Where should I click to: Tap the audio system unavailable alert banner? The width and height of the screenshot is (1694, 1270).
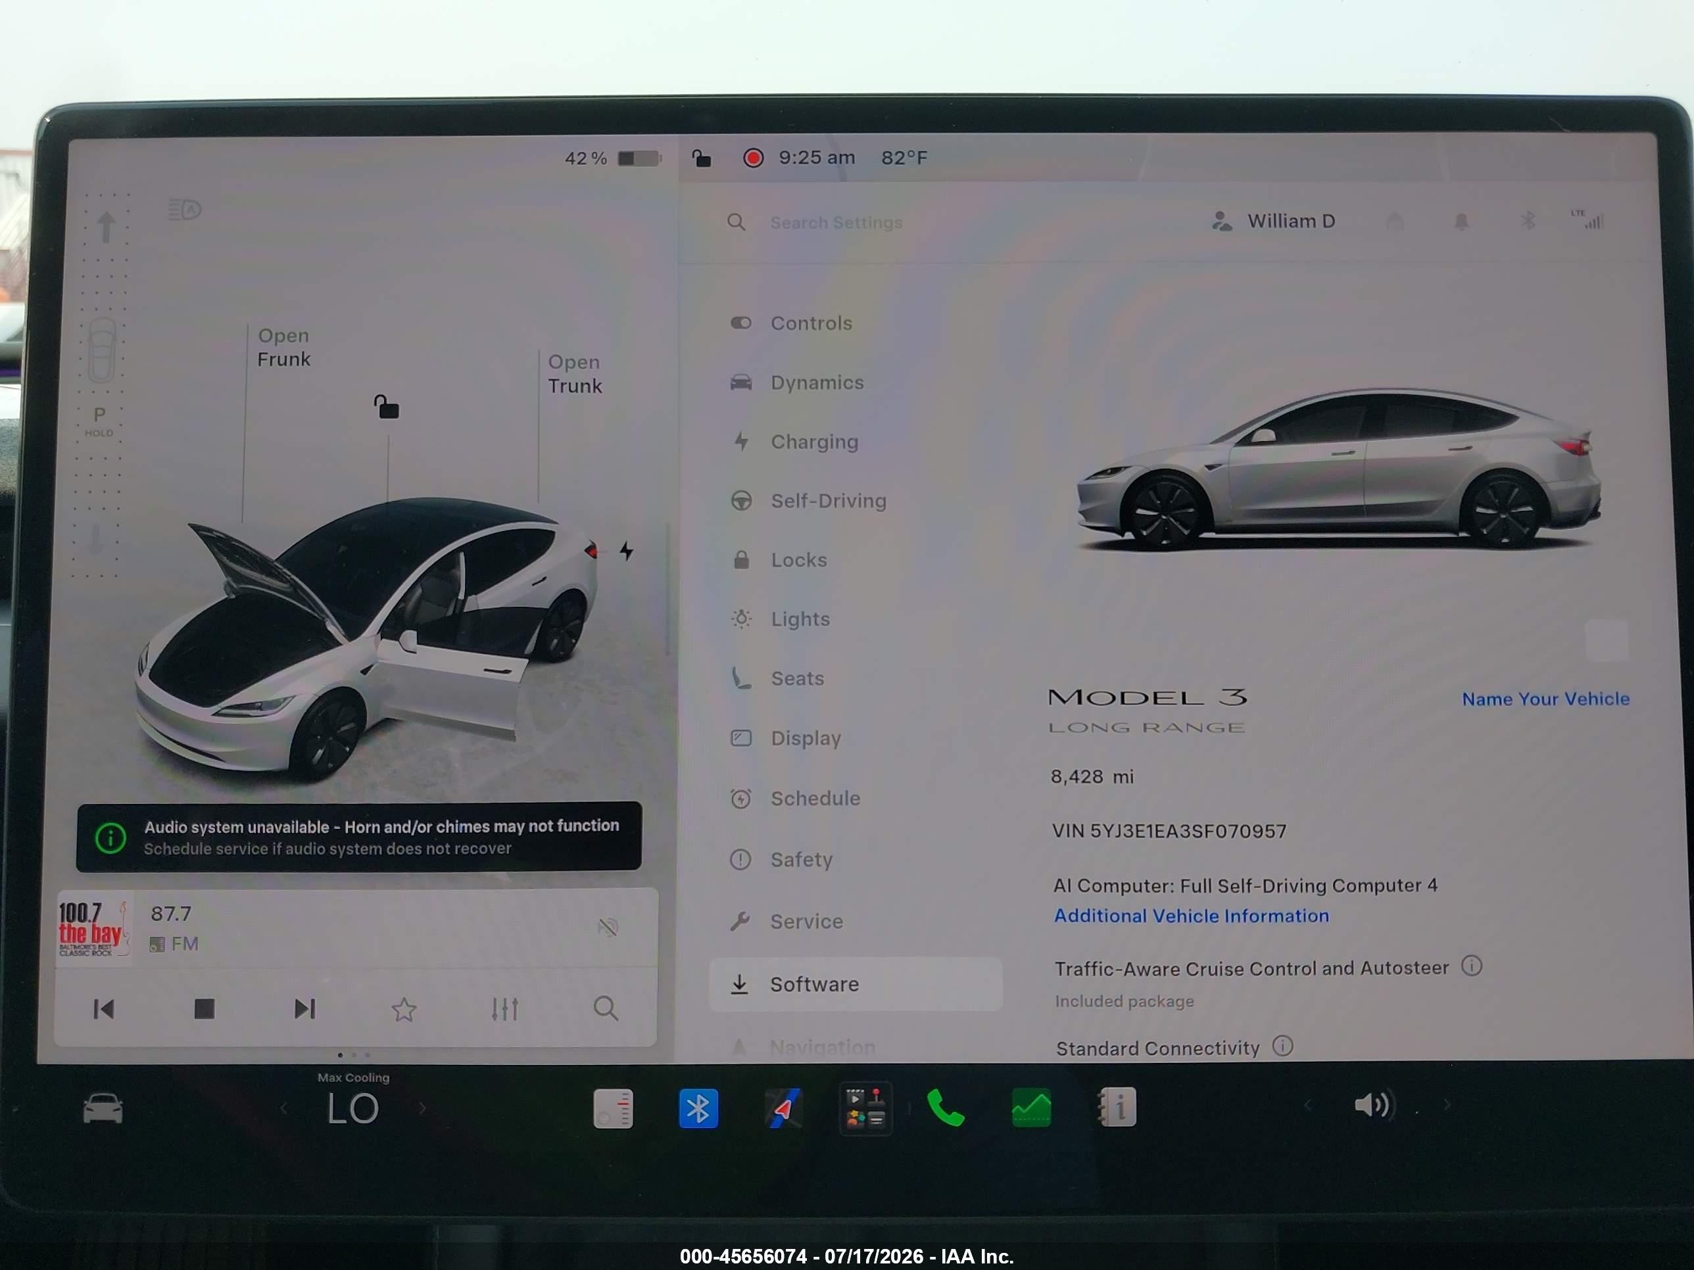[359, 837]
